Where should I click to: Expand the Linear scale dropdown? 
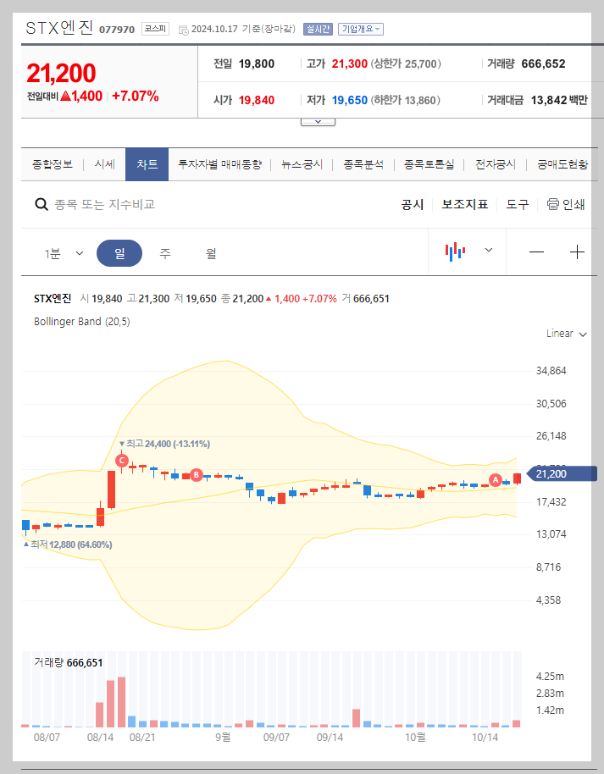[x=565, y=334]
